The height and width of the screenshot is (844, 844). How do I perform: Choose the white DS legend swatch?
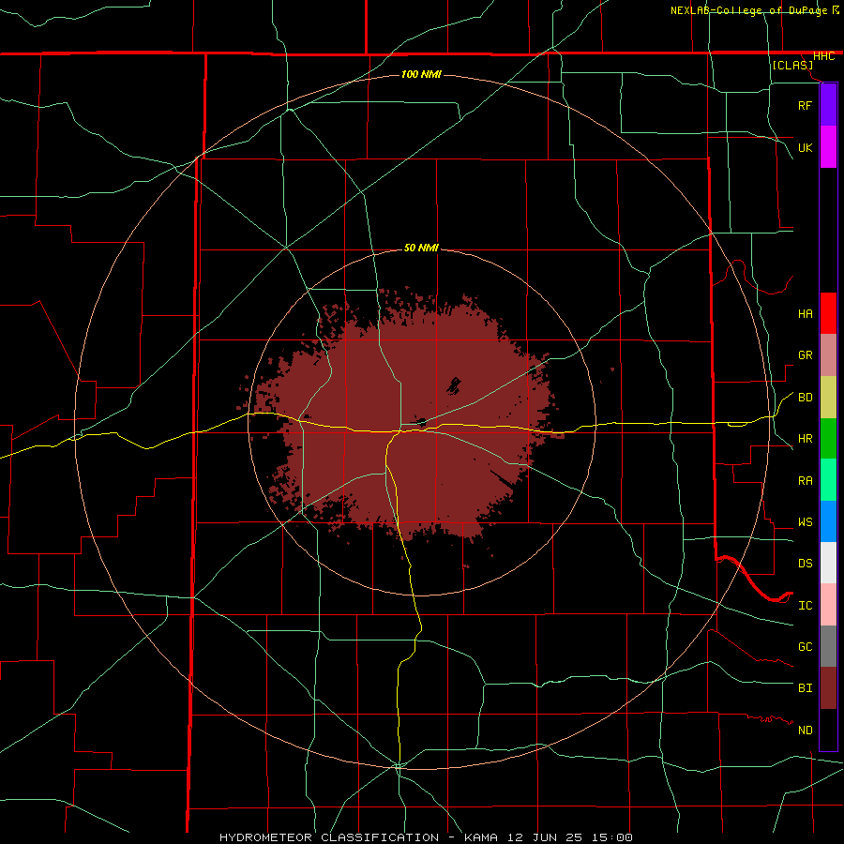coord(828,563)
